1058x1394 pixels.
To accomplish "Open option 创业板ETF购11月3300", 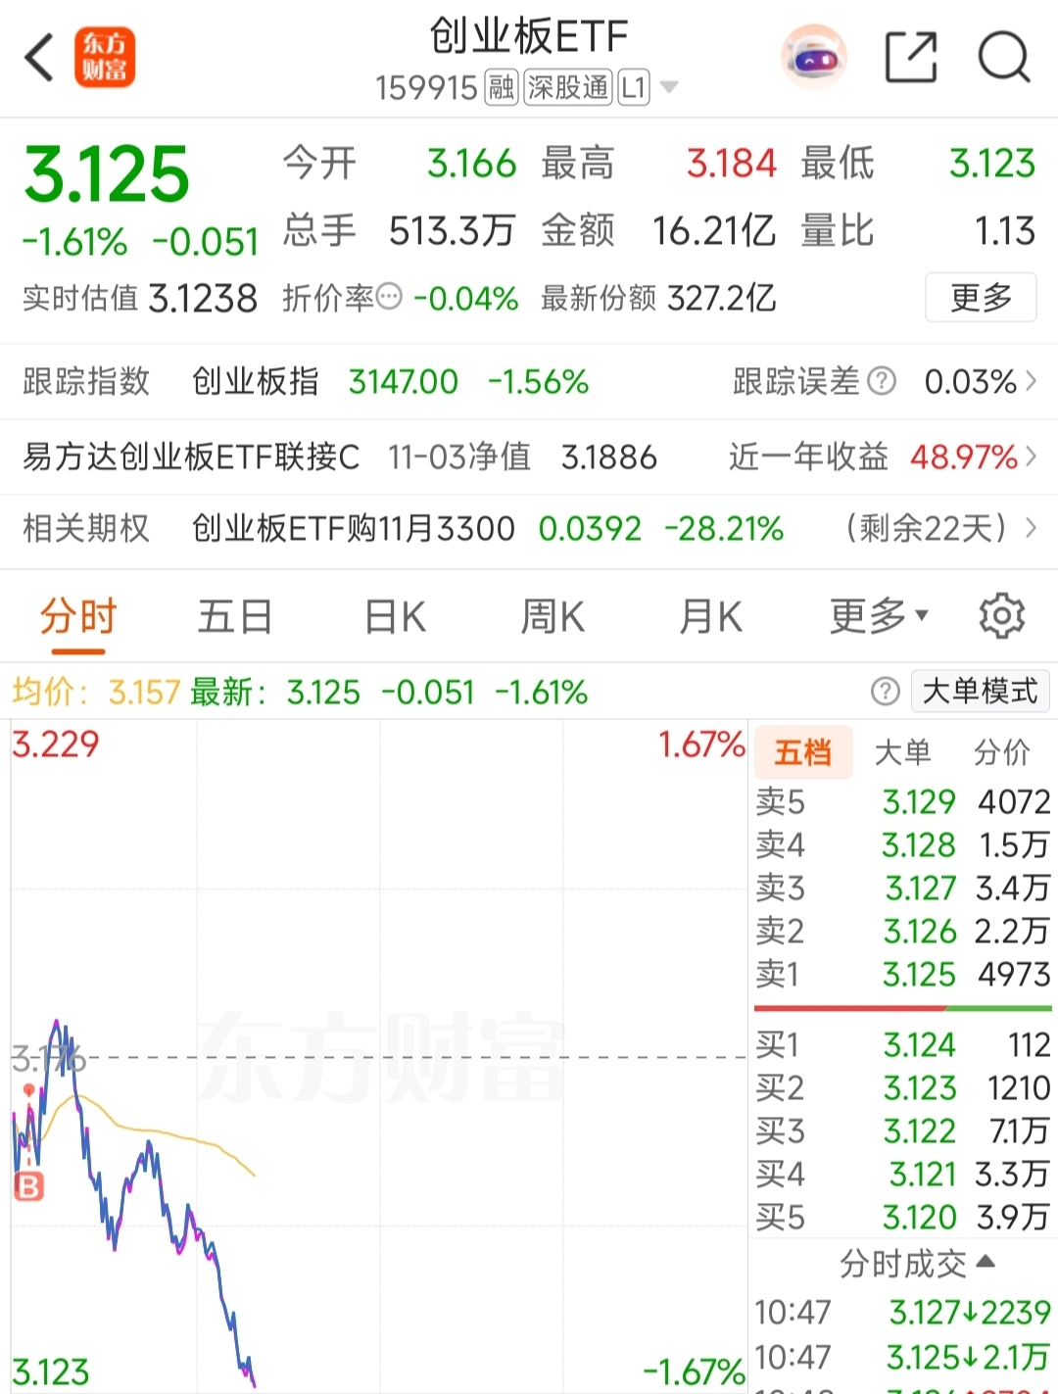I will 354,529.
